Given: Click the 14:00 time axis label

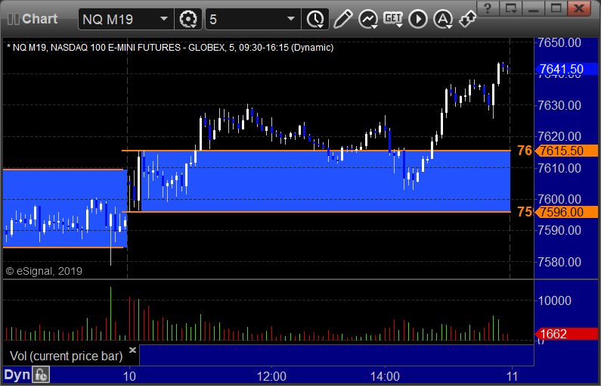Looking at the screenshot, I should tap(385, 376).
